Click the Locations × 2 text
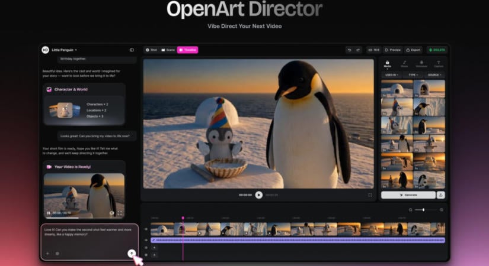This screenshot has width=489, height=266. (97, 110)
